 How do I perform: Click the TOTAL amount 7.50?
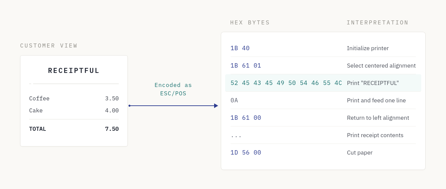pos(112,129)
